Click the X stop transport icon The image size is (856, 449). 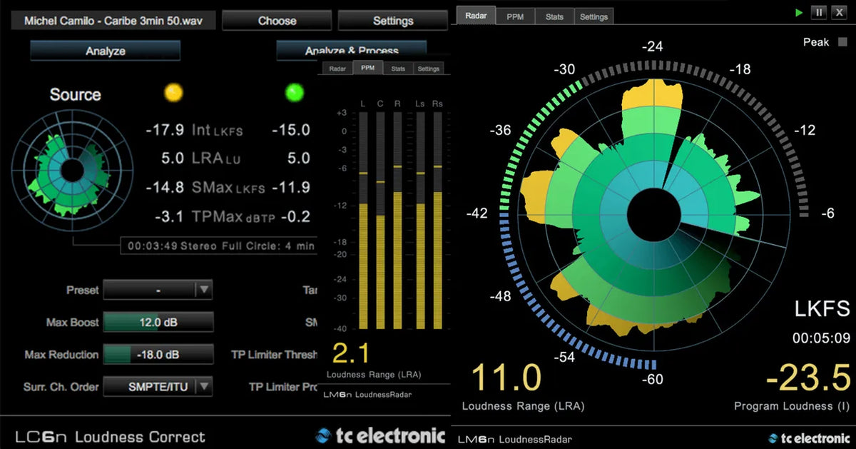point(840,12)
